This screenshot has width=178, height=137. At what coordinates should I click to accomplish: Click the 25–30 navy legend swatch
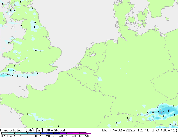[x=56, y=133]
